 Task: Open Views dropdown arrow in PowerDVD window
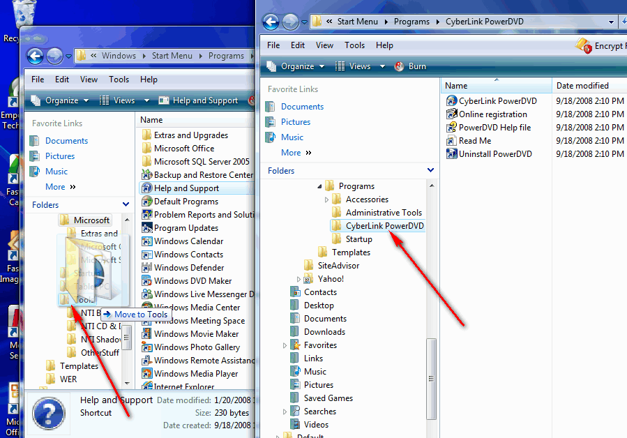click(x=382, y=66)
